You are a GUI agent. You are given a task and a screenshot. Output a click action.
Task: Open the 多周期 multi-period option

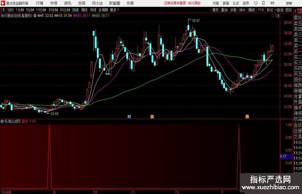[103, 10]
